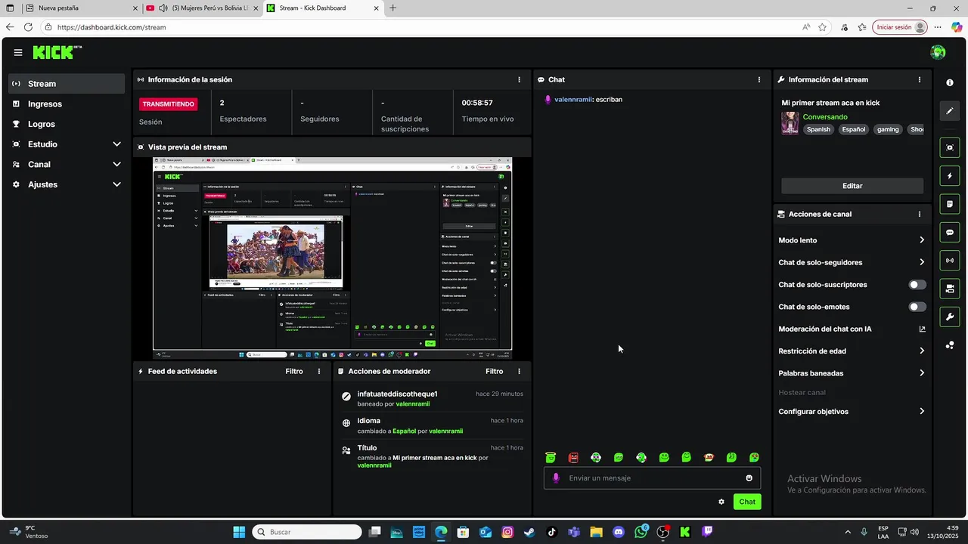Open three-dot menu of Acciones de moderador
This screenshot has width=968, height=544.
[x=519, y=371]
